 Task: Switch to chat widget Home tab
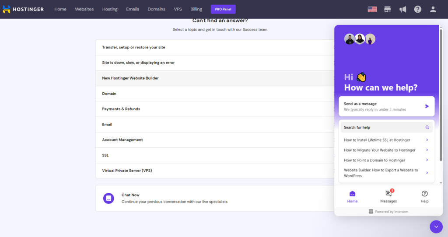pos(352,197)
